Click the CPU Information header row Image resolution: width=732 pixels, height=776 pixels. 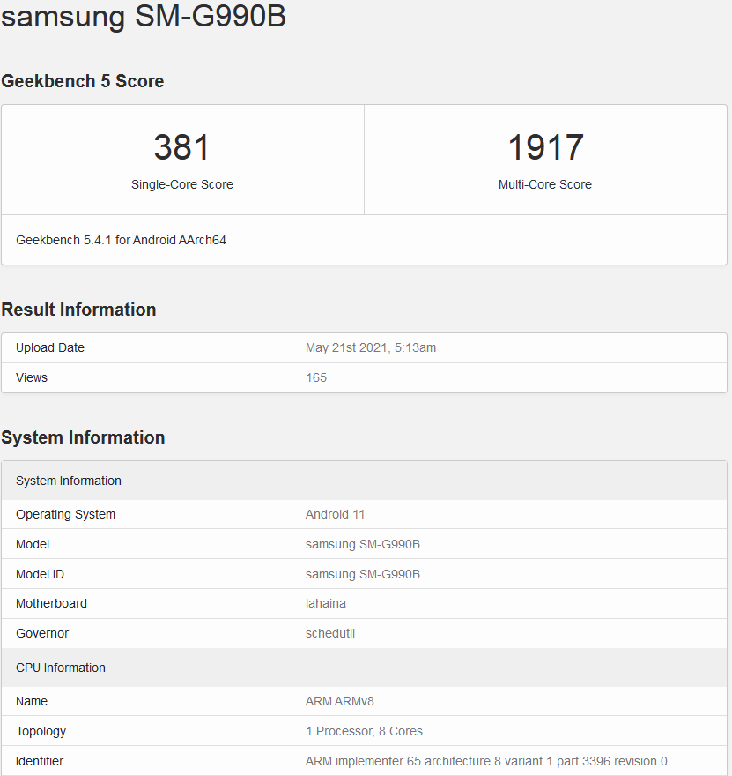365,668
